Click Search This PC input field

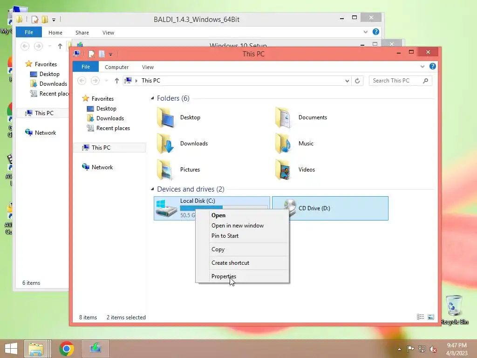[396, 81]
